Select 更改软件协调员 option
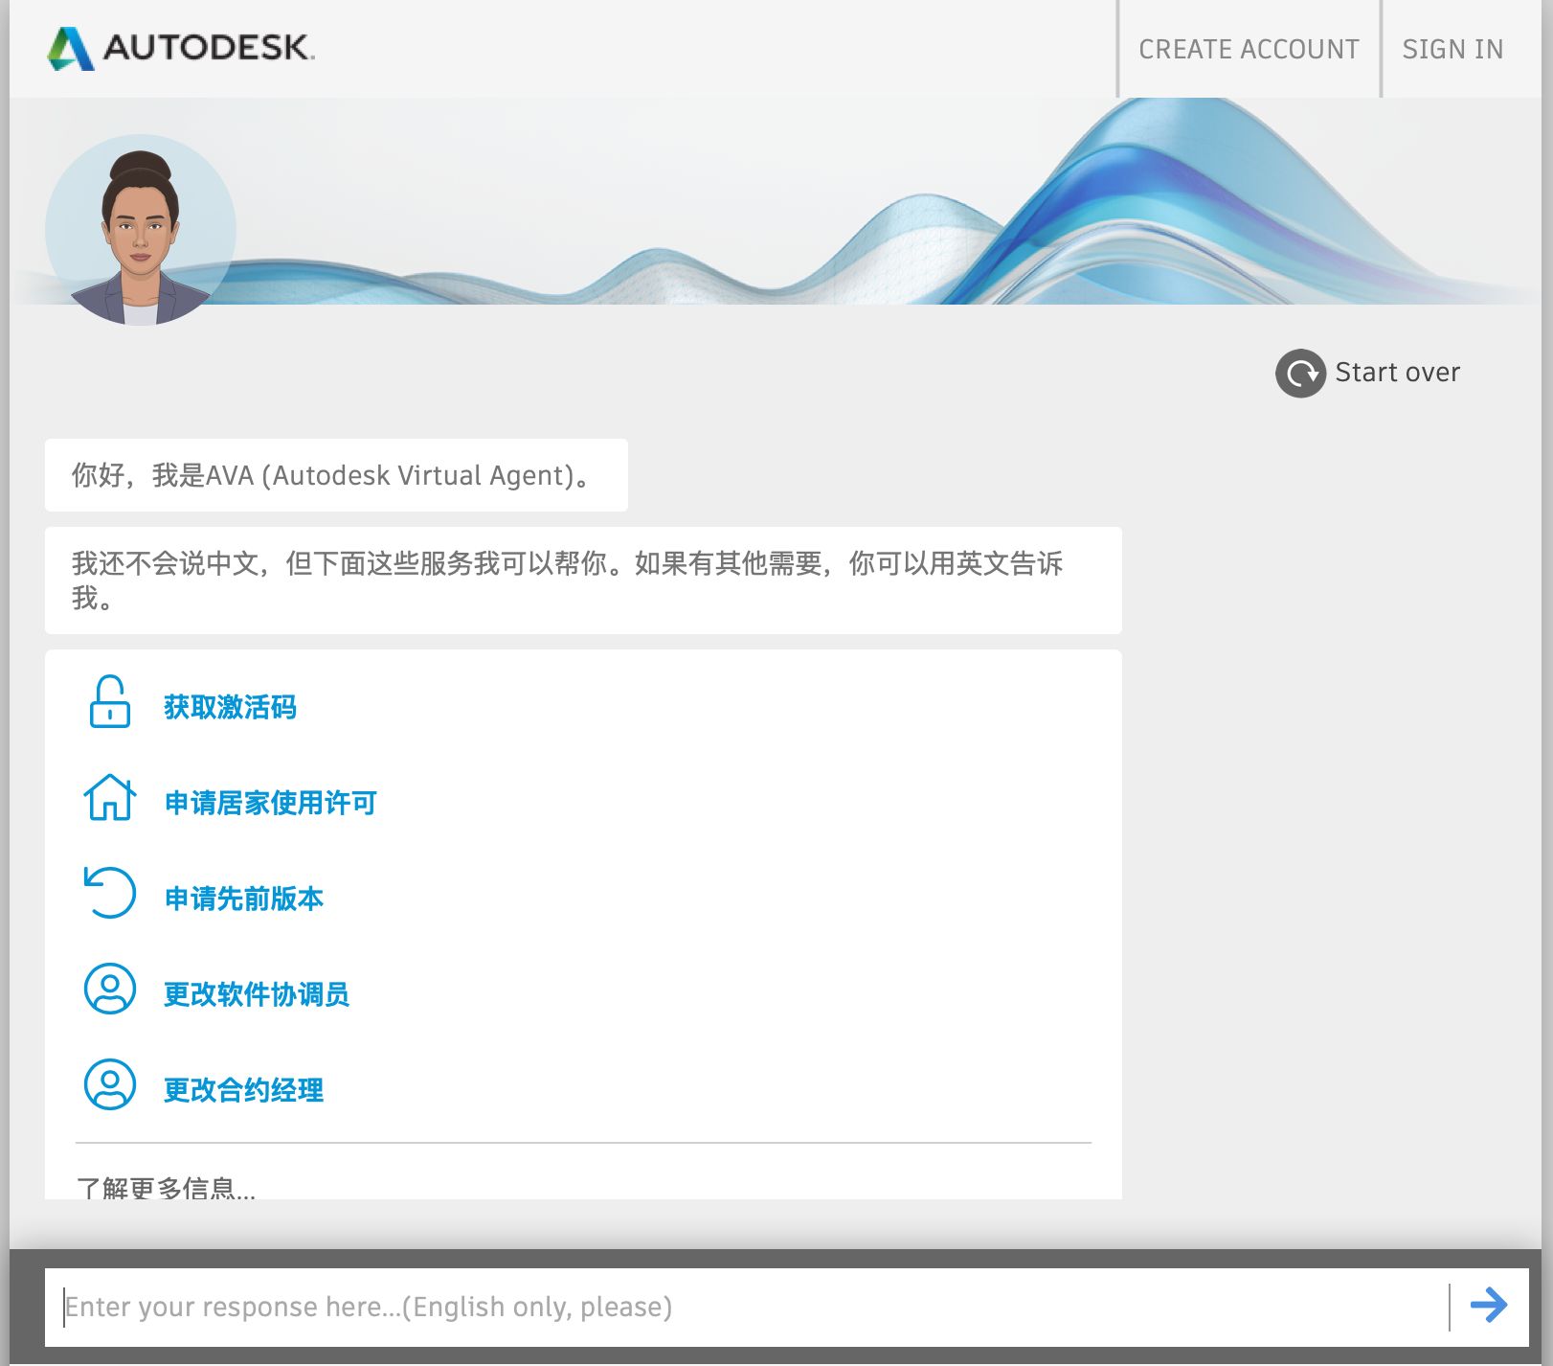Viewport: 1553px width, 1366px height. pos(257,994)
